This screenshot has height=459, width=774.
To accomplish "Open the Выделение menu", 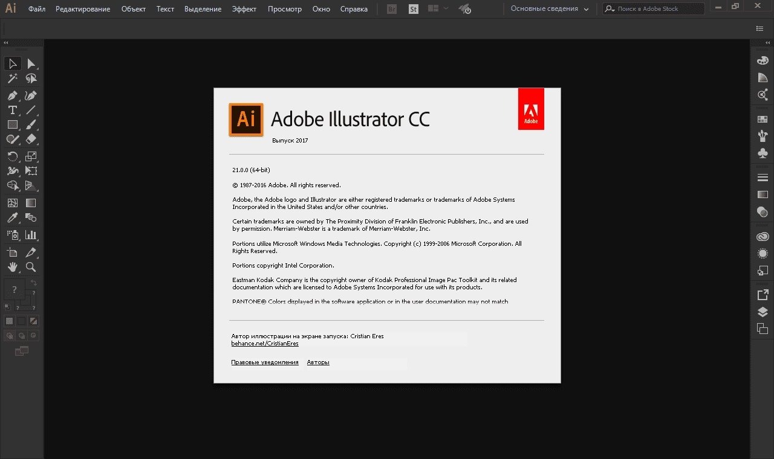I will pos(203,9).
